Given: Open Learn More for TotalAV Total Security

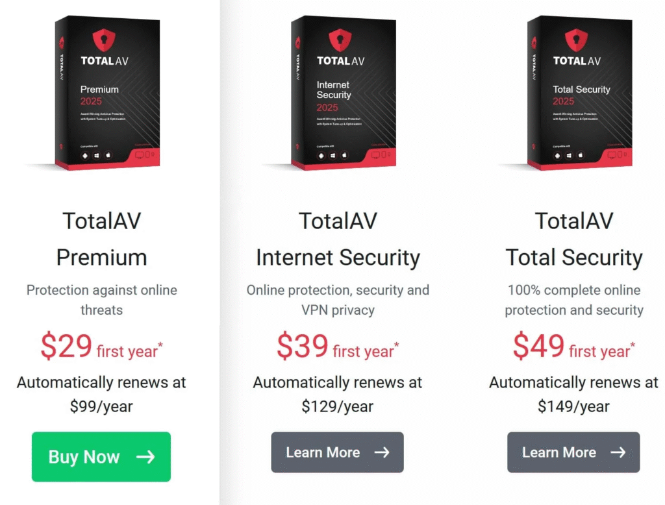Looking at the screenshot, I should 573,452.
